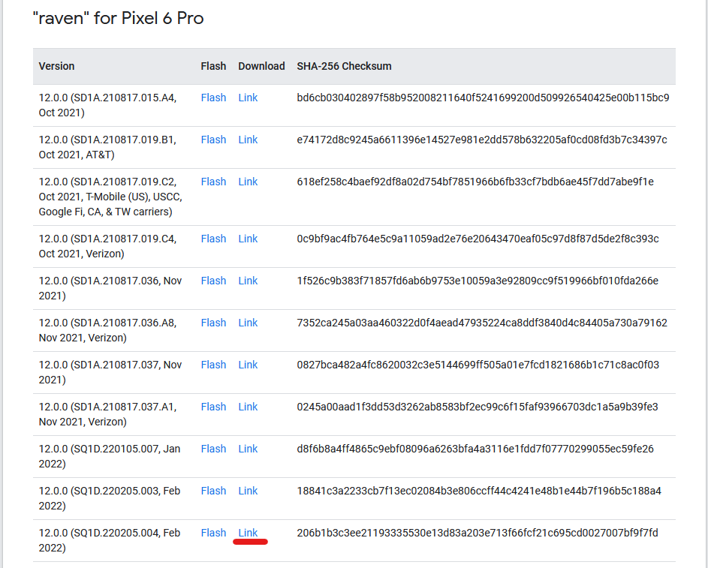Image resolution: width=708 pixels, height=568 pixels.
Task: Download Link for SD1A.210817.015.A4 build
Action: 248,98
